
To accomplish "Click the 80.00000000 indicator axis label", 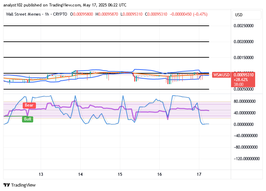I will [x=245, y=101].
